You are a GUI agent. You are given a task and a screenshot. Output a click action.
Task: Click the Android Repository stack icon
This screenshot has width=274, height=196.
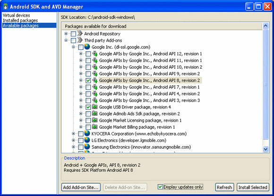point(80,34)
